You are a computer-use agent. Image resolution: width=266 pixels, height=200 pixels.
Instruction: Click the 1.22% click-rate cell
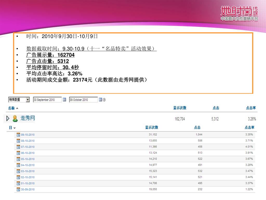(x=249, y=189)
